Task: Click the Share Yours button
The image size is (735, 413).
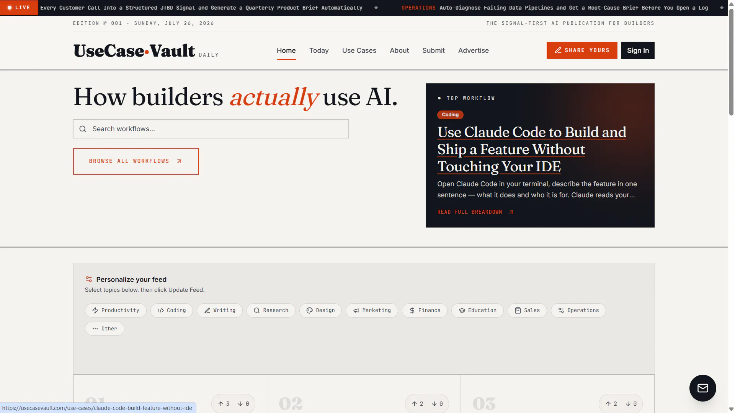Action: [582, 50]
